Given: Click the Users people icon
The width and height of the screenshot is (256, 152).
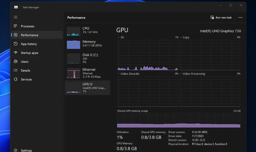Looking at the screenshot, I should 16,61.
